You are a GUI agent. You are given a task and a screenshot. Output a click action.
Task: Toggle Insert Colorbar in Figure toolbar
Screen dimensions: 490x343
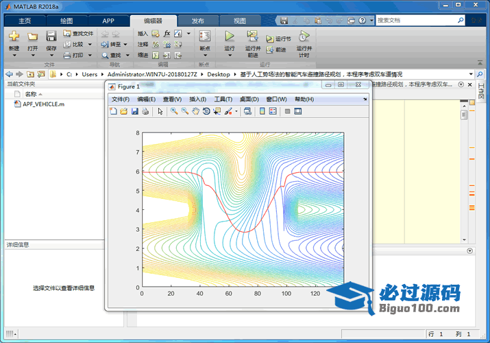(262, 111)
